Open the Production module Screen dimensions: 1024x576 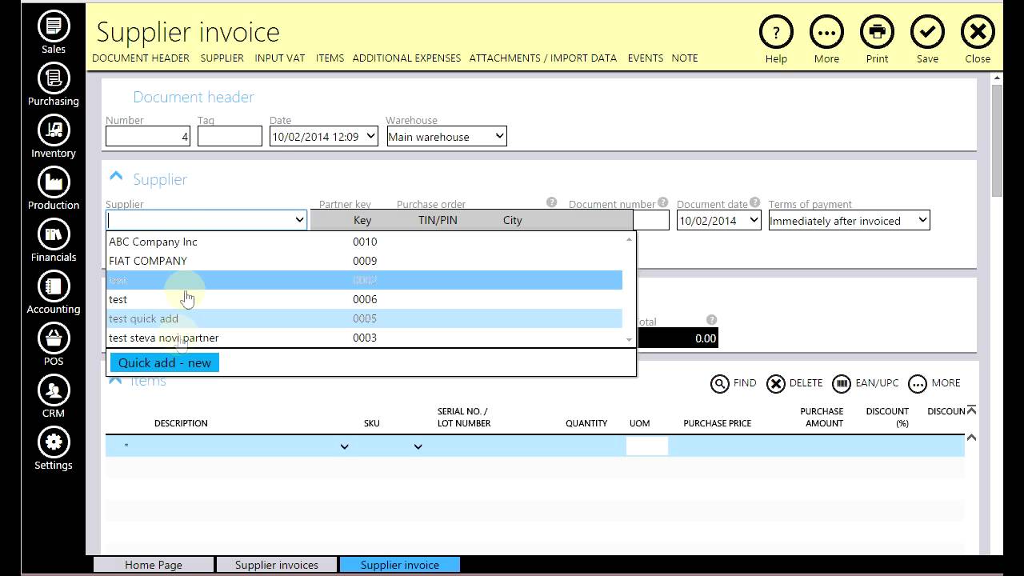[x=54, y=189]
